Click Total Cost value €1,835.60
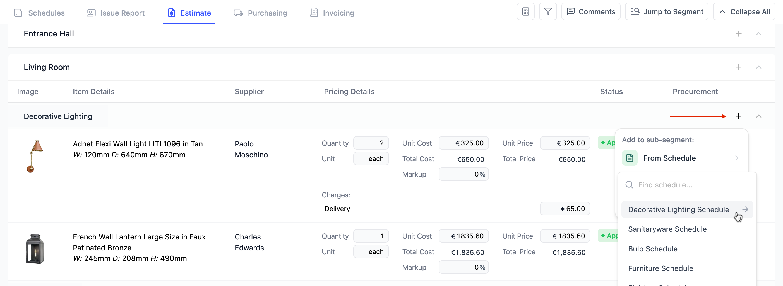The image size is (783, 286). pyautogui.click(x=467, y=252)
